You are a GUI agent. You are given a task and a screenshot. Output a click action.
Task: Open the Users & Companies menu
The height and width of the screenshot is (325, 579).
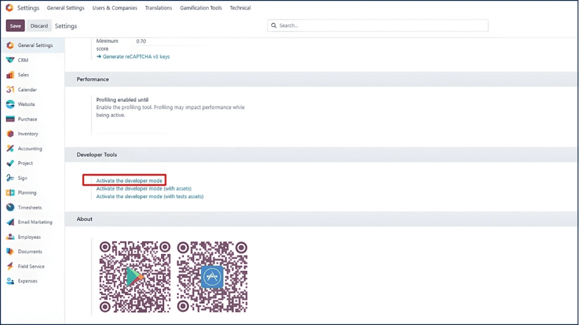[x=115, y=8]
